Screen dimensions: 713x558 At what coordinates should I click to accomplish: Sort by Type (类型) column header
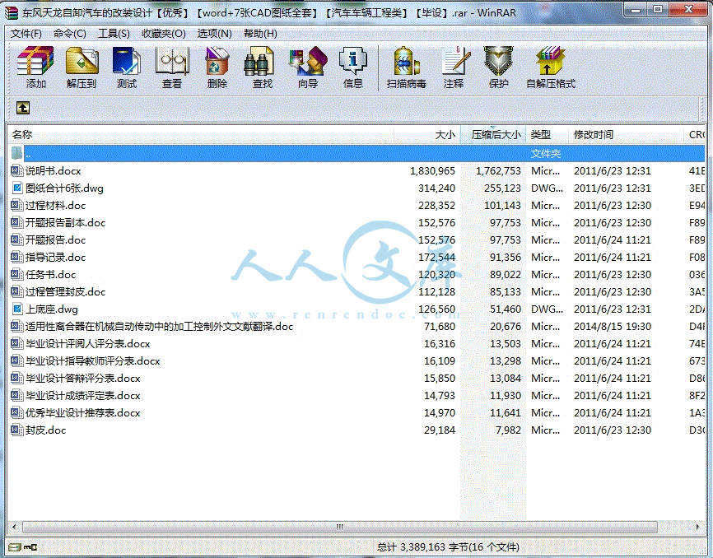click(x=547, y=134)
